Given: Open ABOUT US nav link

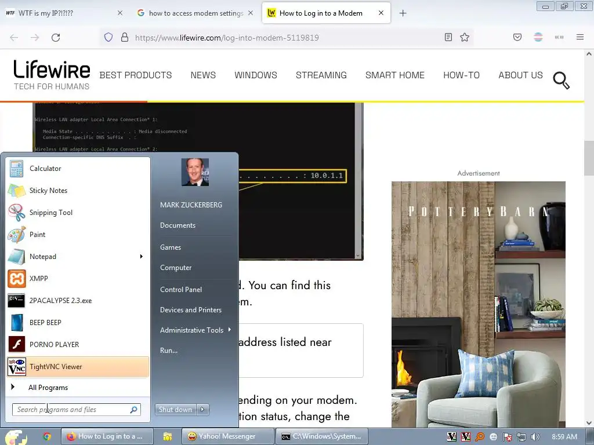Looking at the screenshot, I should click(x=520, y=75).
